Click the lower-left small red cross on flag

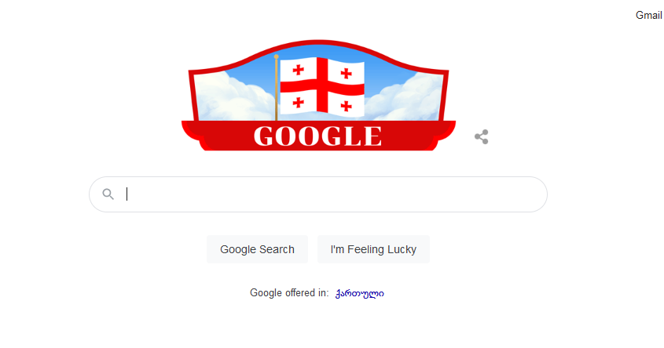coord(299,102)
